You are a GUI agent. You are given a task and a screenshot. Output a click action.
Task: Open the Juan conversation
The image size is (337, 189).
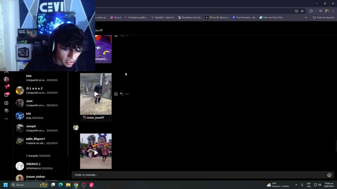coord(41,103)
